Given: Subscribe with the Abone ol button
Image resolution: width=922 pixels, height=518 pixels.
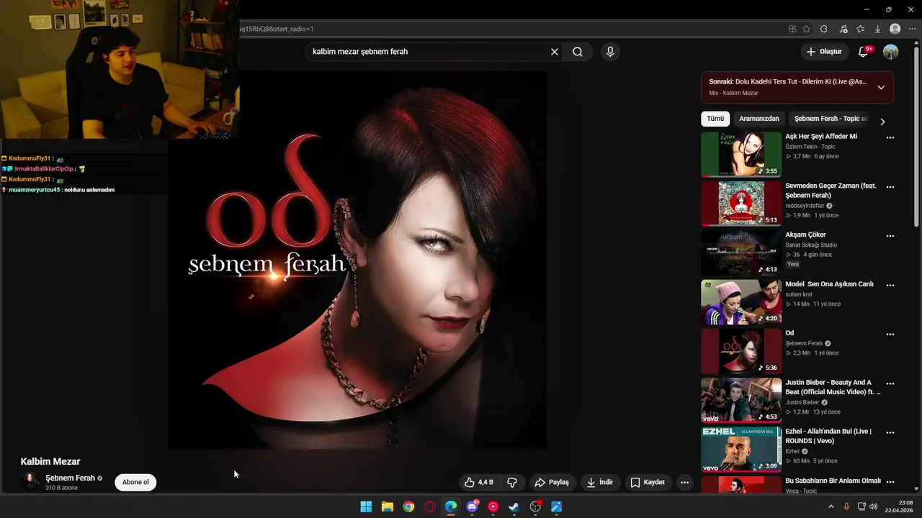Looking at the screenshot, I should tap(135, 482).
